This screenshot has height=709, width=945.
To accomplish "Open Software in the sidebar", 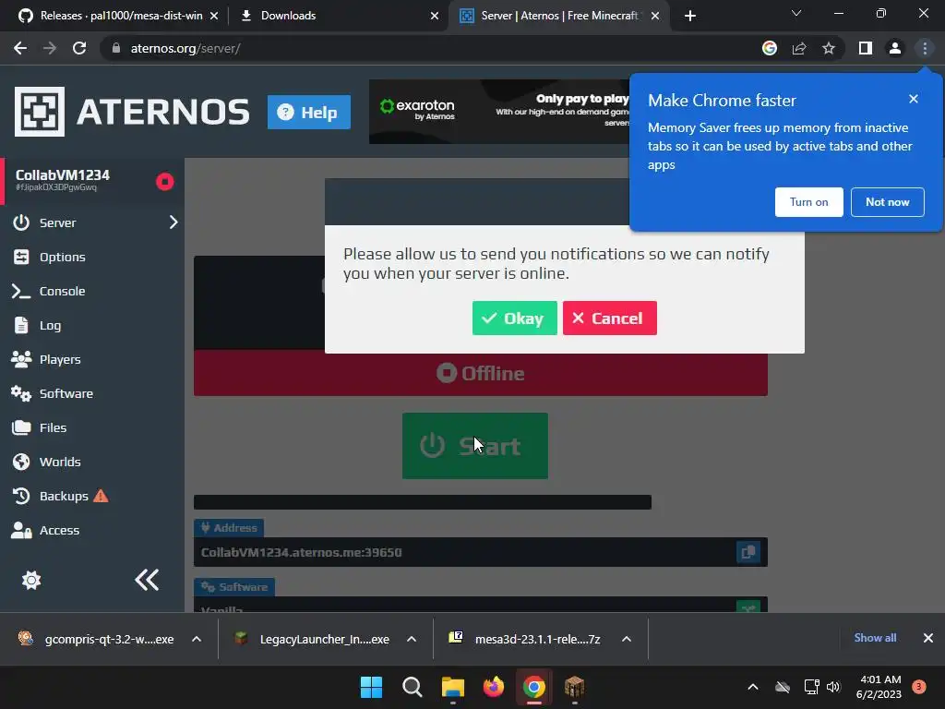I will point(66,393).
